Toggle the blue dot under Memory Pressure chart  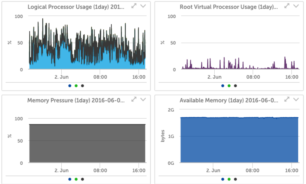tap(70, 179)
